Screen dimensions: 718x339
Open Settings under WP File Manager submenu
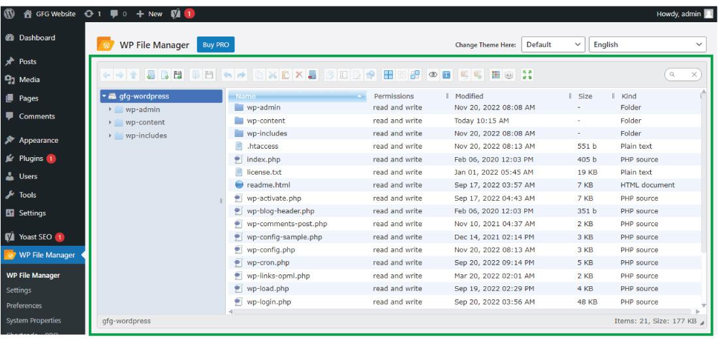coord(19,290)
